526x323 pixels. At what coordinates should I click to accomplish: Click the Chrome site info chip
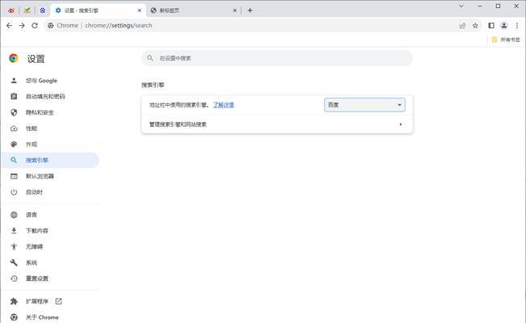pyautogui.click(x=63, y=26)
